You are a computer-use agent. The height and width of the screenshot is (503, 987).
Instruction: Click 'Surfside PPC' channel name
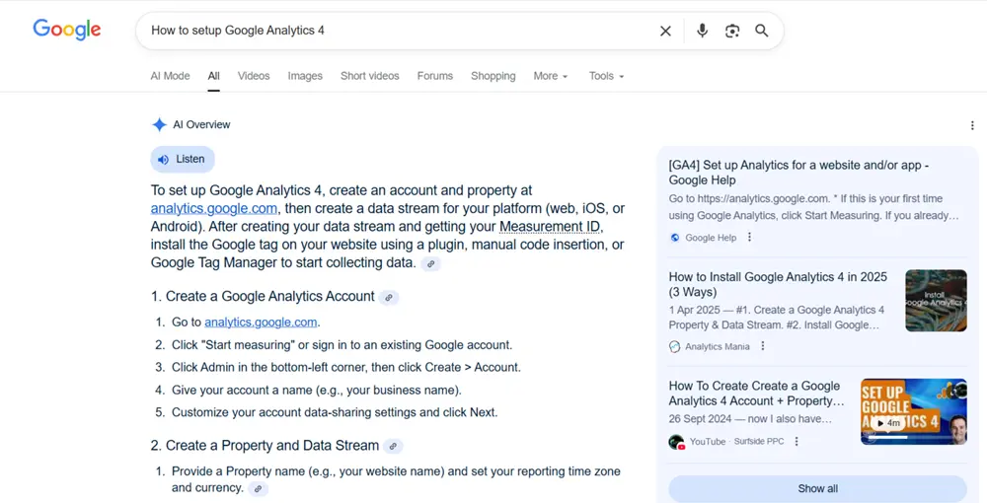coord(759,442)
